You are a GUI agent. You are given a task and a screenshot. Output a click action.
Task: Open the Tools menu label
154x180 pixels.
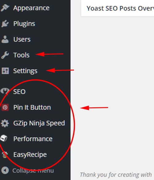coord(21,55)
